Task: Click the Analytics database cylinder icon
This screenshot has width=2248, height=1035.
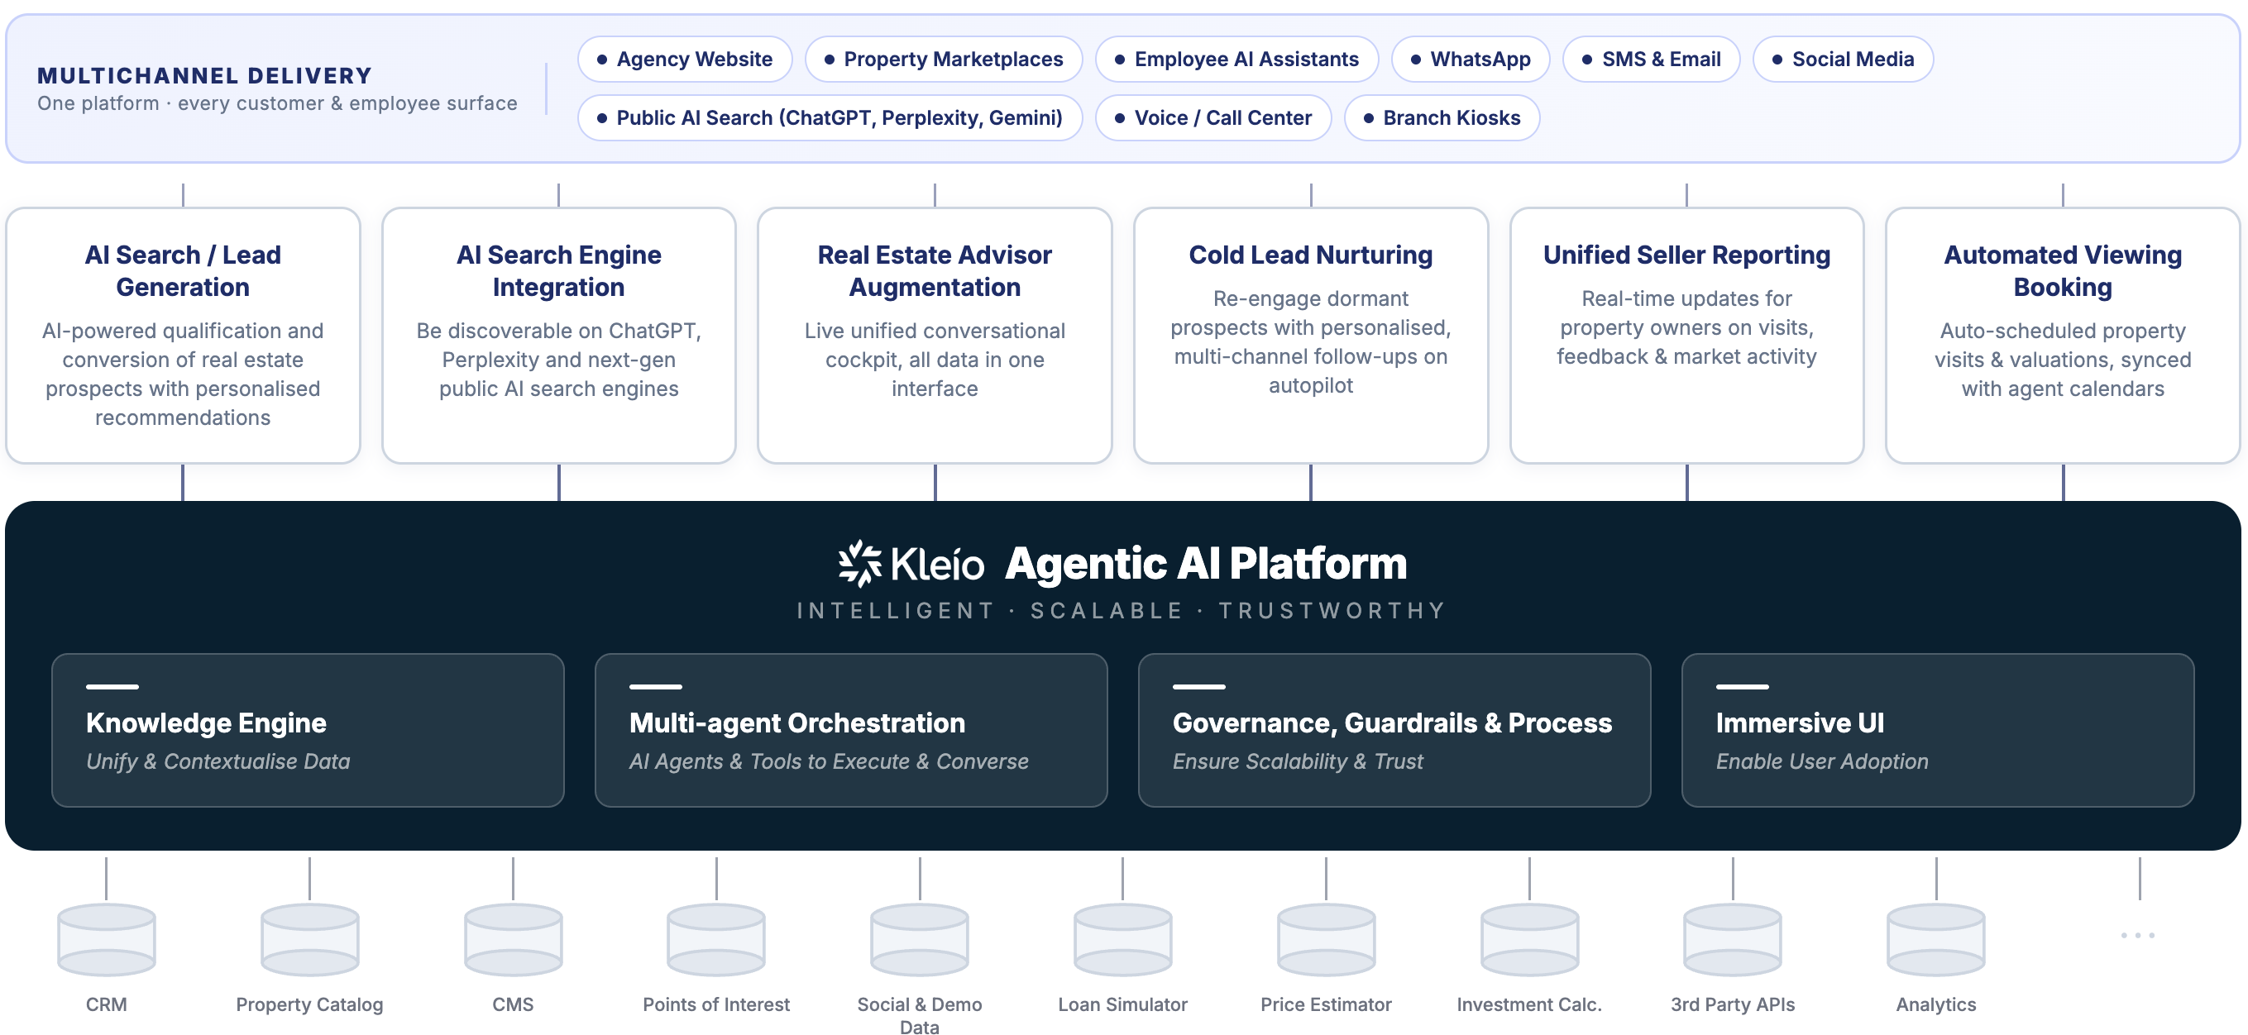Action: (x=1936, y=939)
